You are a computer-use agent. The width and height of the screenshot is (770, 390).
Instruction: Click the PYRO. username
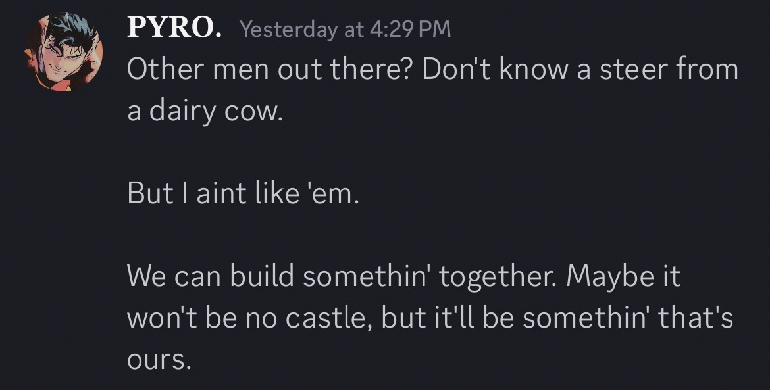174,28
